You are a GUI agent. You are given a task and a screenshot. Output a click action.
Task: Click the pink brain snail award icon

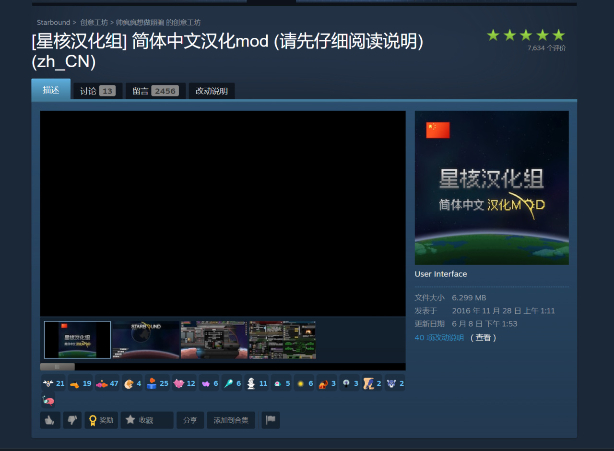(x=48, y=400)
